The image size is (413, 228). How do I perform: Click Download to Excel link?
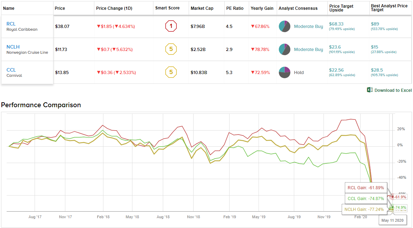click(x=393, y=90)
